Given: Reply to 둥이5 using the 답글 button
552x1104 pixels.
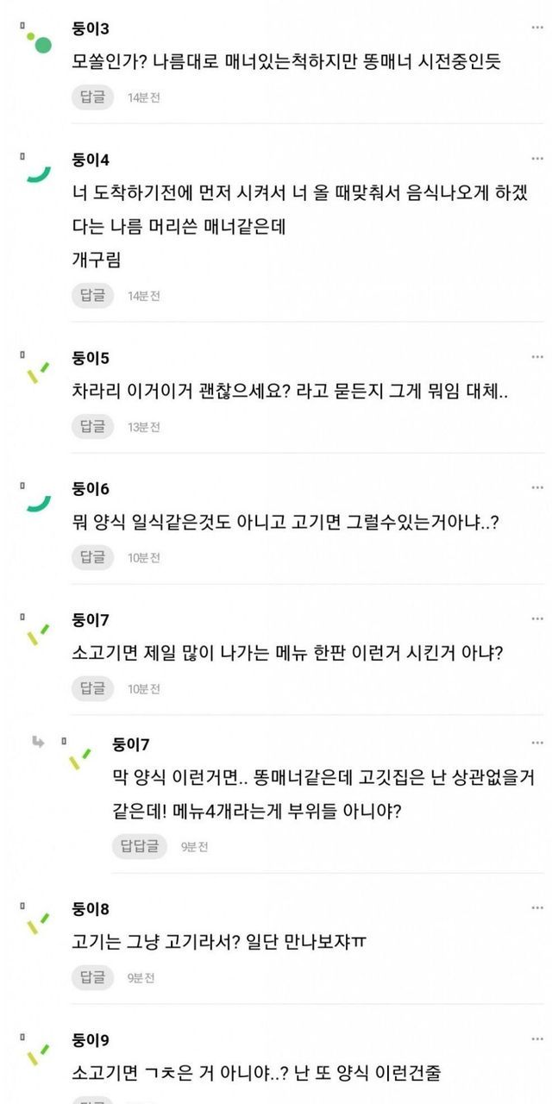Looking at the screenshot, I should (x=92, y=426).
